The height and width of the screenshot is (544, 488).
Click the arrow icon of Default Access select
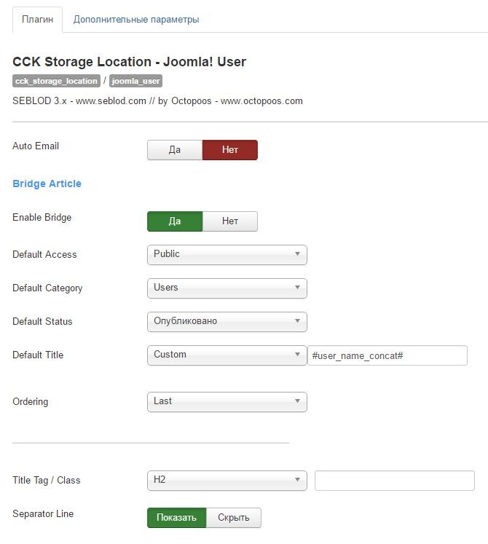click(297, 254)
